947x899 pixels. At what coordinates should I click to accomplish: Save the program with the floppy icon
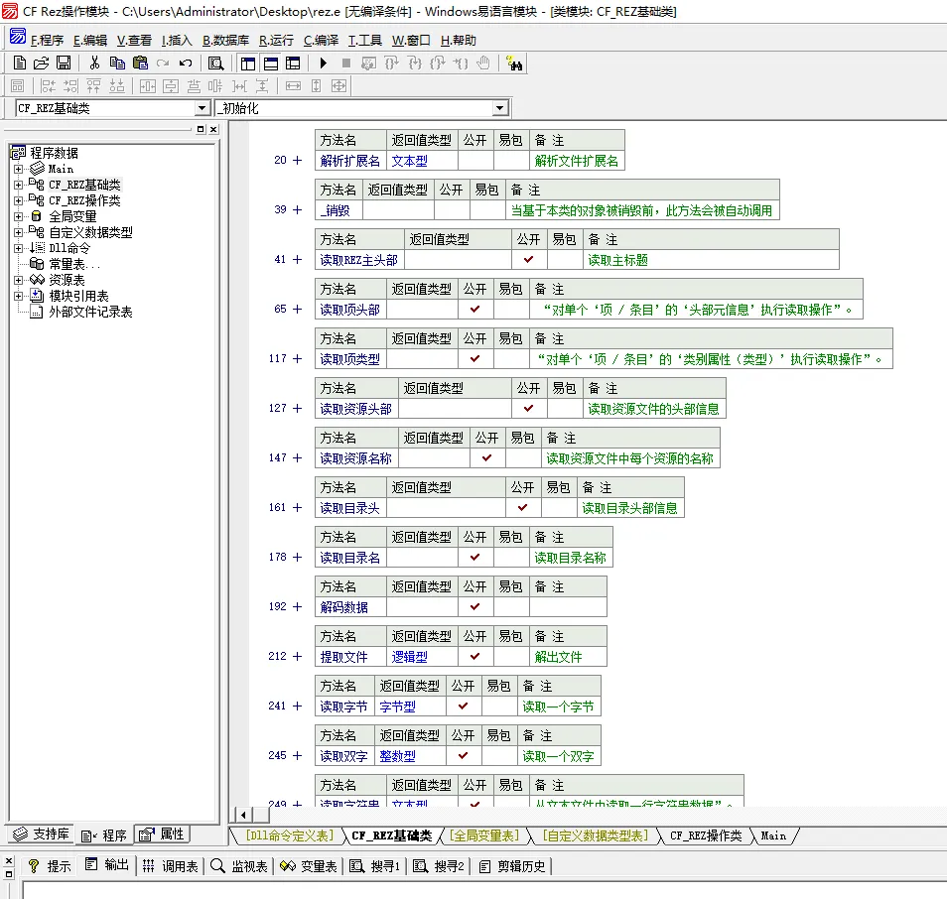pos(63,64)
